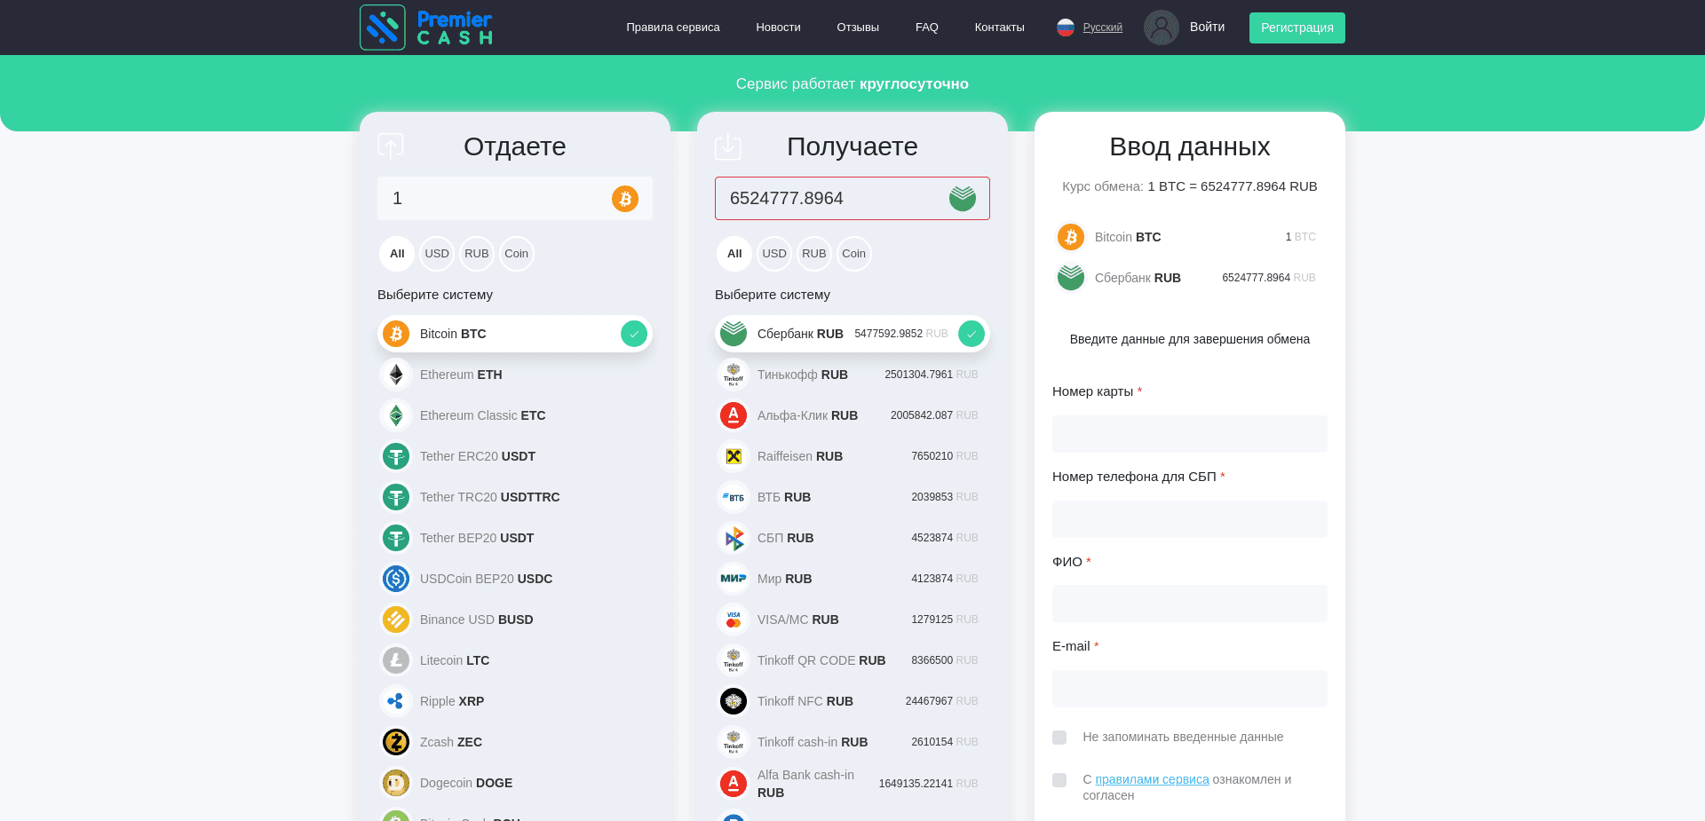Filter Отдаете list by Coin
1705x821 pixels.
point(516,254)
